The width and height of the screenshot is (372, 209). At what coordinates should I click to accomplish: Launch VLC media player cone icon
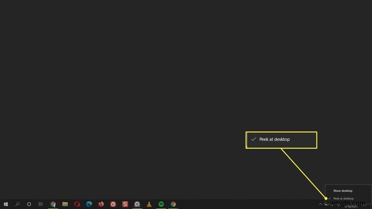(149, 204)
